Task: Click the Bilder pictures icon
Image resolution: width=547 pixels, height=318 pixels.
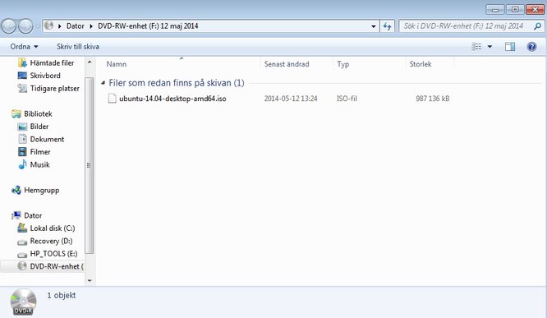Action: click(22, 127)
